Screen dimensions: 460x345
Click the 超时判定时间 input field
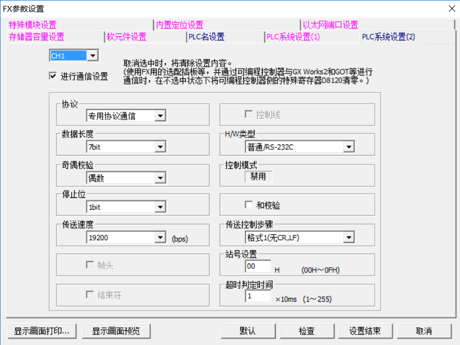[258, 297]
